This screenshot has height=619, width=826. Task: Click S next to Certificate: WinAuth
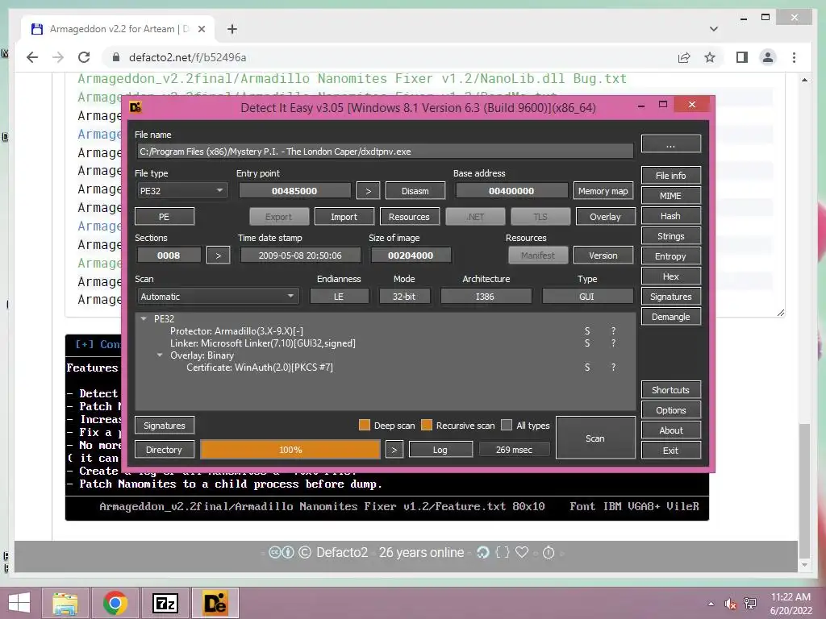coord(587,368)
